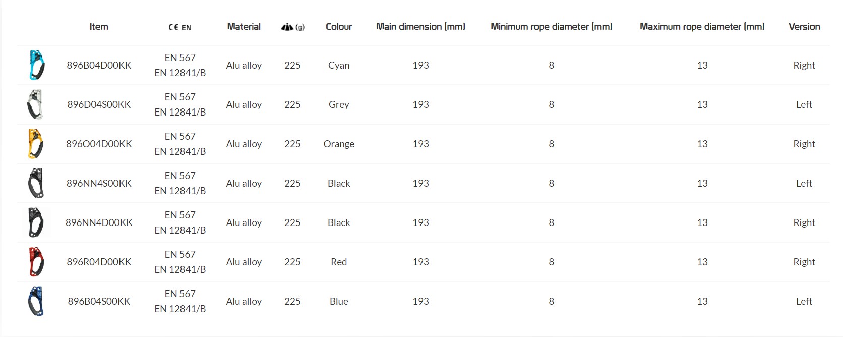The image size is (843, 337).
Task: Select the orange ascender thumbnail
Action: click(x=35, y=144)
